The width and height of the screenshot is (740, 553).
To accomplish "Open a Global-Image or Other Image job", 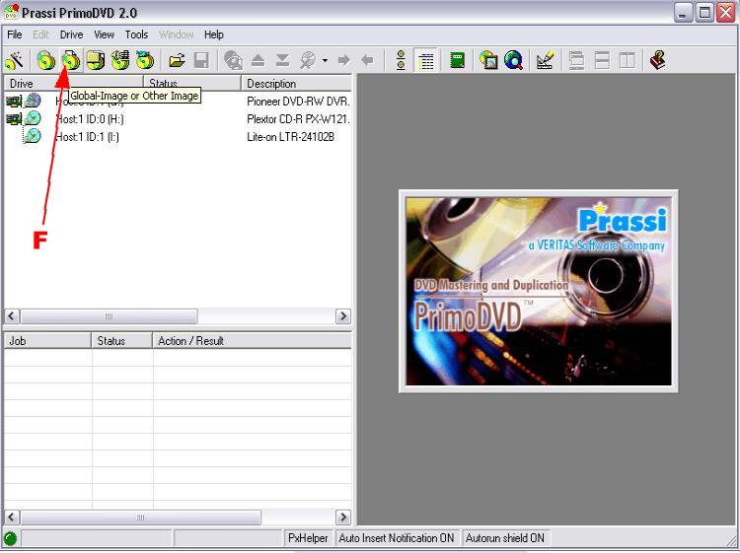I will click(71, 60).
